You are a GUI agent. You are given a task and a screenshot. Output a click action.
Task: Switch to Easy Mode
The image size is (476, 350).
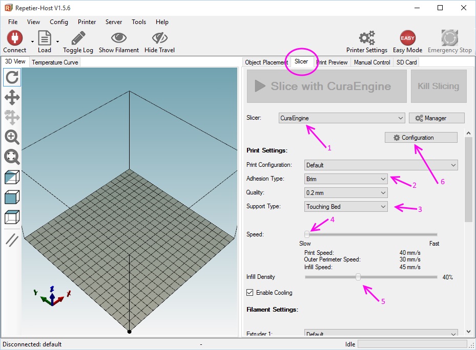click(x=407, y=38)
